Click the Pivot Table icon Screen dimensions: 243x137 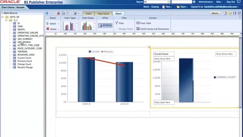138,23
